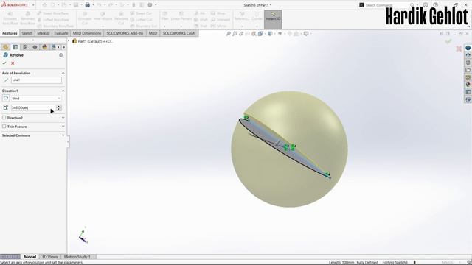Image resolution: width=472 pixels, height=265 pixels.
Task: Click the Extruded Boss/Base button
Action: pyautogui.click(x=10, y=18)
